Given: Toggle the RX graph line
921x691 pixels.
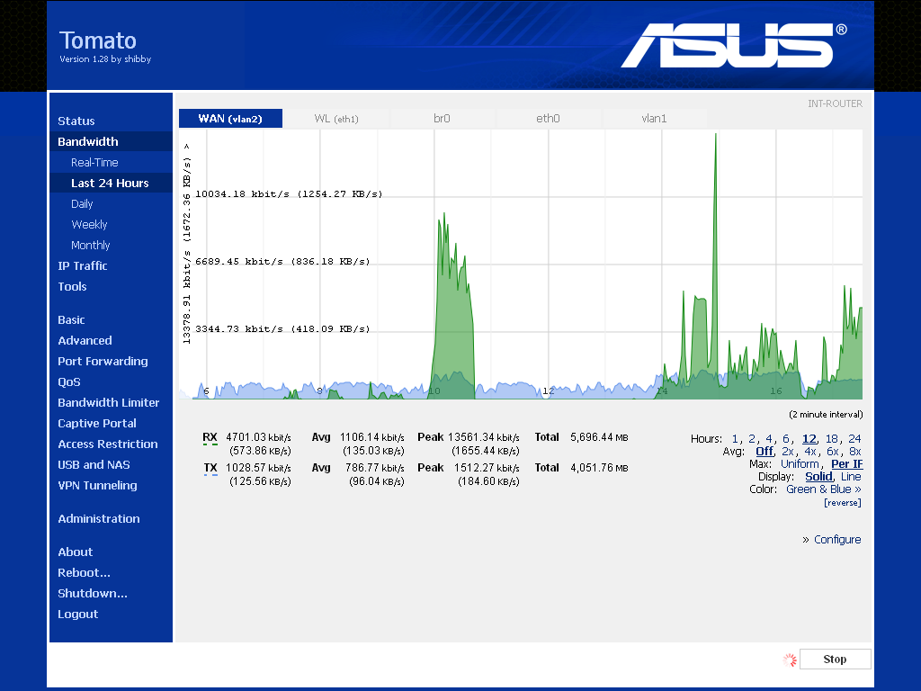Looking at the screenshot, I should pos(210,438).
